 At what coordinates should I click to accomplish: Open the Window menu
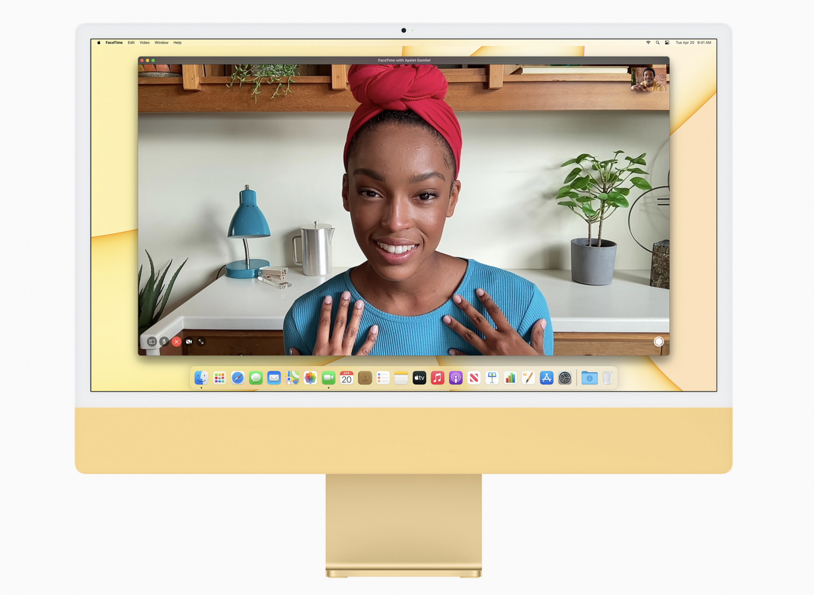(x=161, y=42)
